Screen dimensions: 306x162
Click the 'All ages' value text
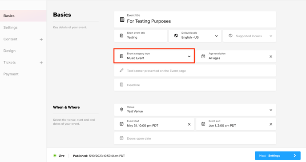coord(214,58)
